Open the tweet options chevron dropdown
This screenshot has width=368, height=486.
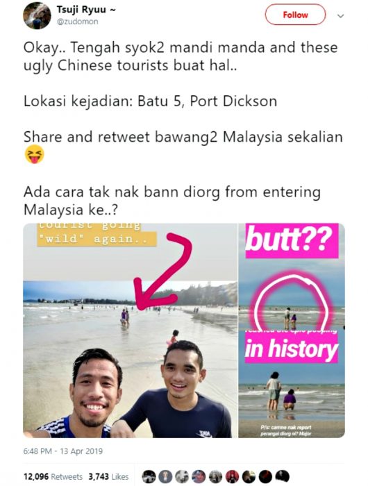[340, 16]
